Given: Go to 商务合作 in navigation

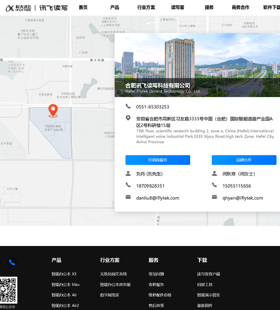Looking at the screenshot, I should [x=240, y=7].
